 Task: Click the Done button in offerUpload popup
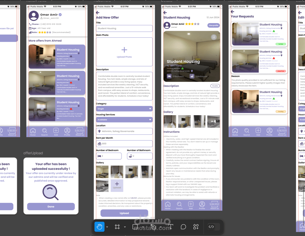click(51, 206)
